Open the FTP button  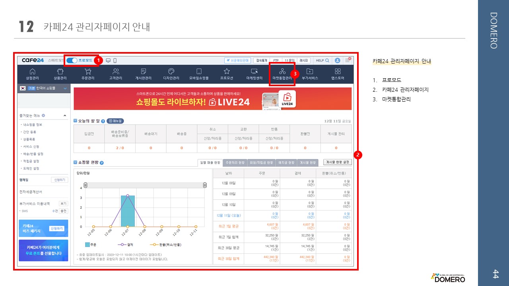click(x=276, y=60)
